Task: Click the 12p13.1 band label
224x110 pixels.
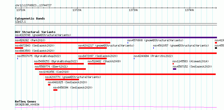Action: (x=20, y=22)
